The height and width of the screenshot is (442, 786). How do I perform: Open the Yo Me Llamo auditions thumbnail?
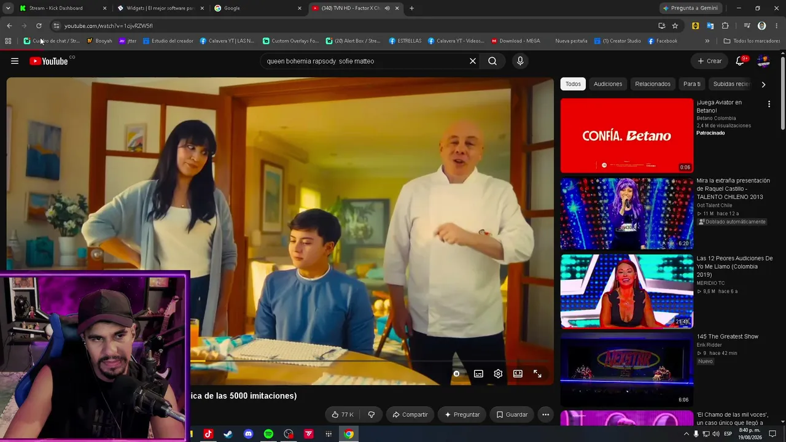click(627, 292)
